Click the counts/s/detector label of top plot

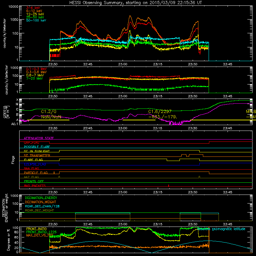point(4,33)
